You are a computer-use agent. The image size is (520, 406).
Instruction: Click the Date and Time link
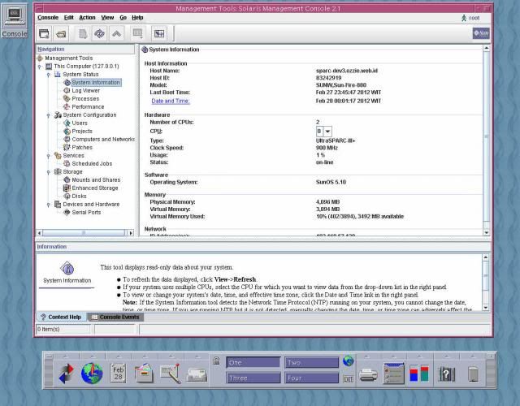(171, 101)
